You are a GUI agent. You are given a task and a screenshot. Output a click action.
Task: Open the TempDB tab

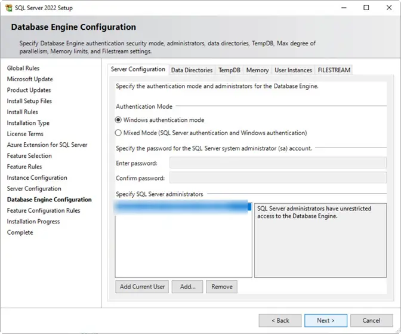click(229, 70)
